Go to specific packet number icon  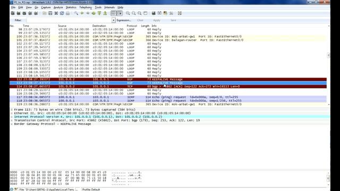(x=93, y=13)
